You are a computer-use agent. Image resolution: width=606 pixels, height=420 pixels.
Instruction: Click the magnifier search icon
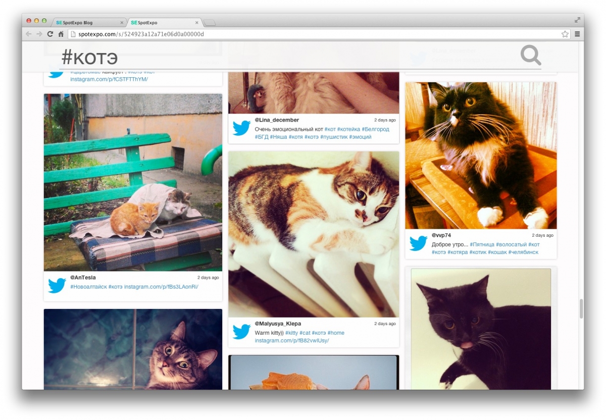click(531, 55)
